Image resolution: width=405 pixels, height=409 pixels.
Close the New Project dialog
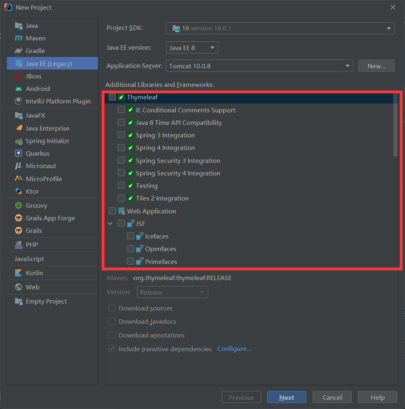(x=393, y=7)
